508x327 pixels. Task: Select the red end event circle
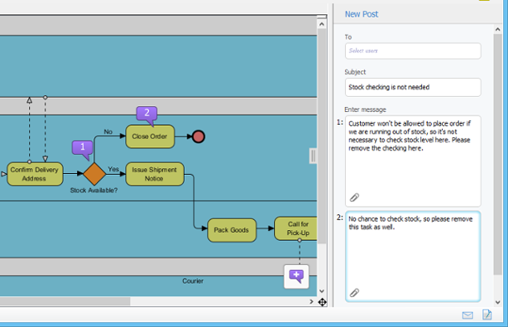click(198, 136)
